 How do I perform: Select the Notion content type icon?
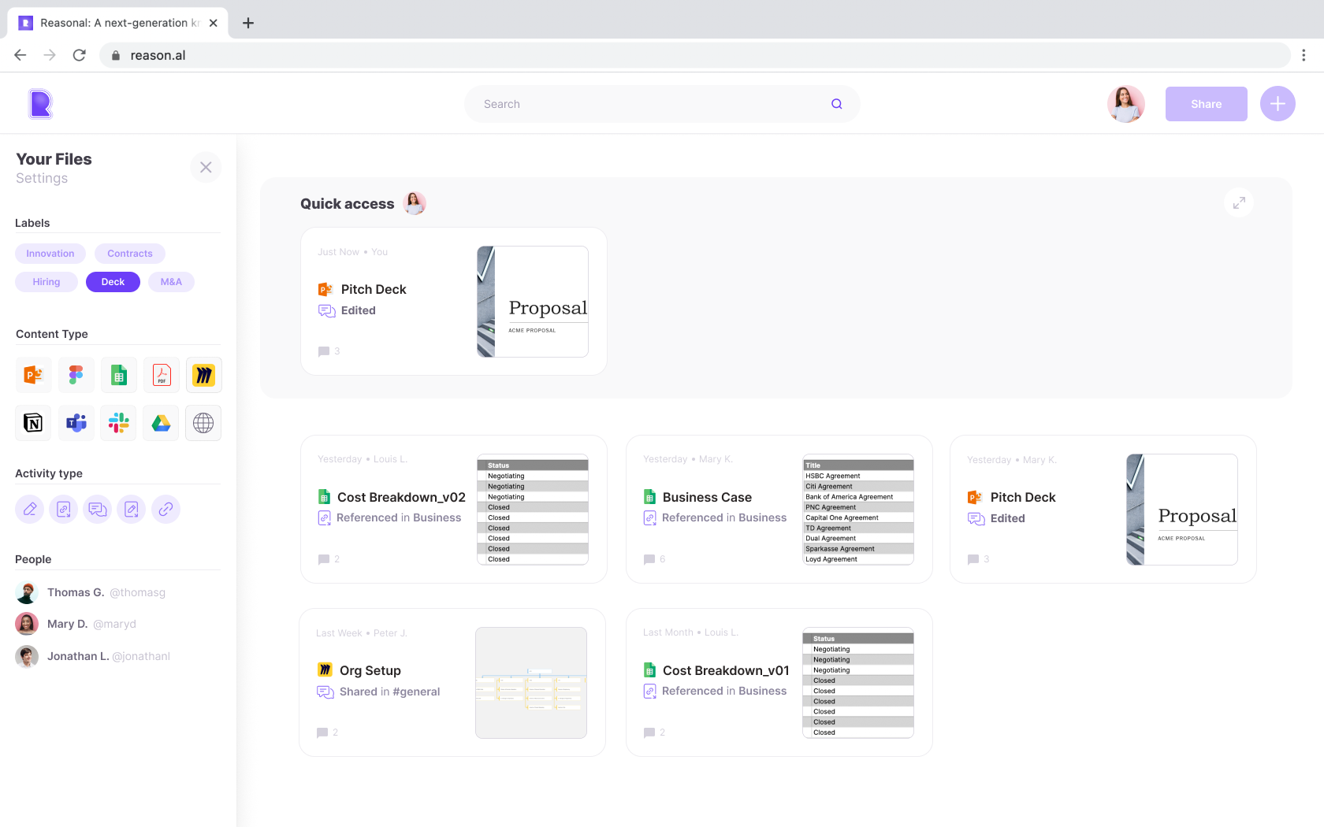coord(33,423)
